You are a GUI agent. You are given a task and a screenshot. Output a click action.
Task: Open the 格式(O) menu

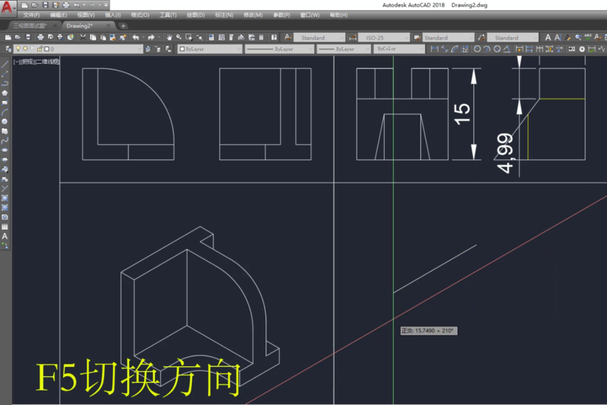coord(140,14)
